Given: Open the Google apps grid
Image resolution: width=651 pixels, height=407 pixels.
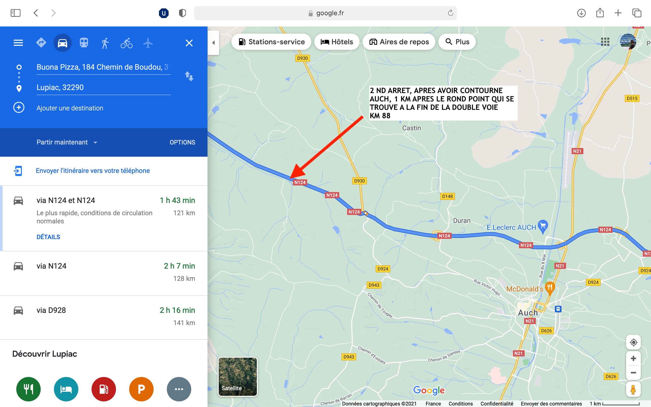Looking at the screenshot, I should [605, 42].
